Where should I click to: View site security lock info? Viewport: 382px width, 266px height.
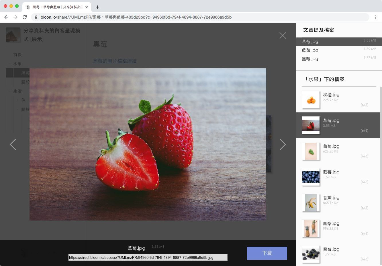pos(36,17)
